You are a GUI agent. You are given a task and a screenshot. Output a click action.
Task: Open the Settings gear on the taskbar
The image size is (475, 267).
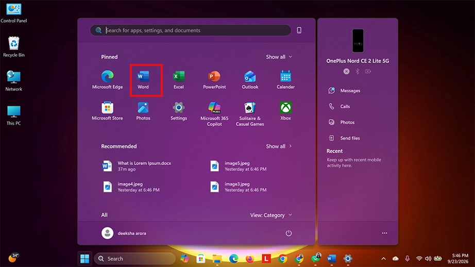click(348, 259)
